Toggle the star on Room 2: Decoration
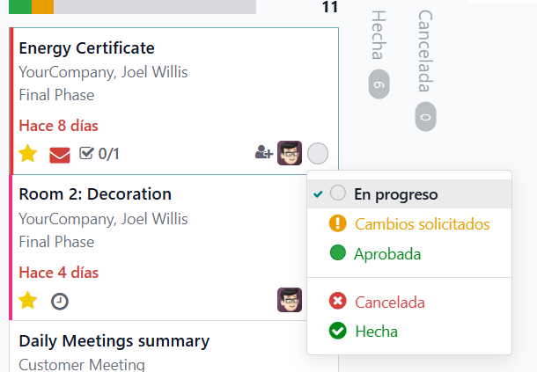Image resolution: width=537 pixels, height=372 pixels. coord(28,300)
